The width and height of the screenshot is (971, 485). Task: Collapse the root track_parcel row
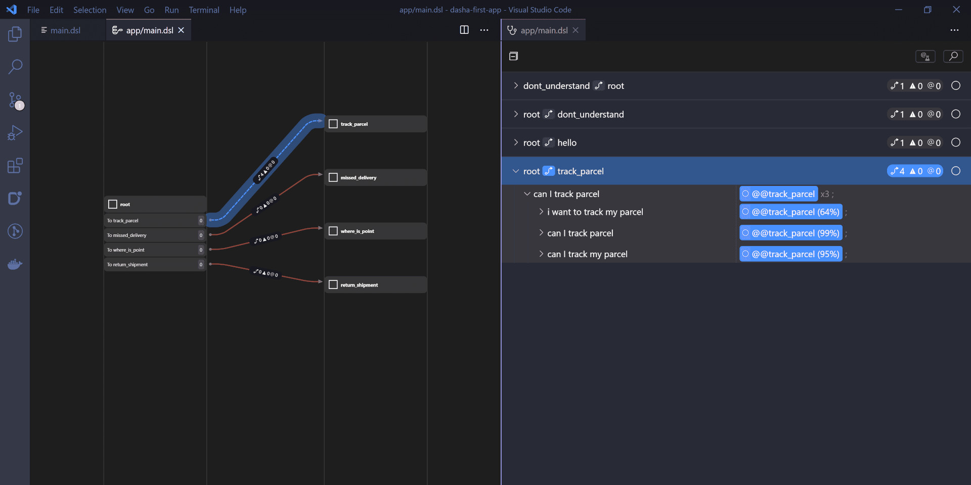[x=515, y=171]
